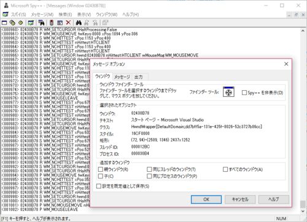Image resolution: width=307 pixels, height=222 pixels.
Task: Restore the inner Messages child window
Action: 296,15
